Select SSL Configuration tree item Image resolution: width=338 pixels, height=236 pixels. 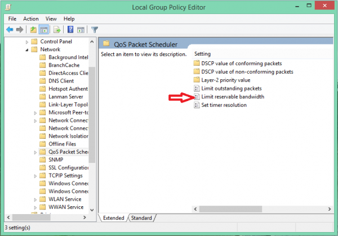tap(69, 167)
